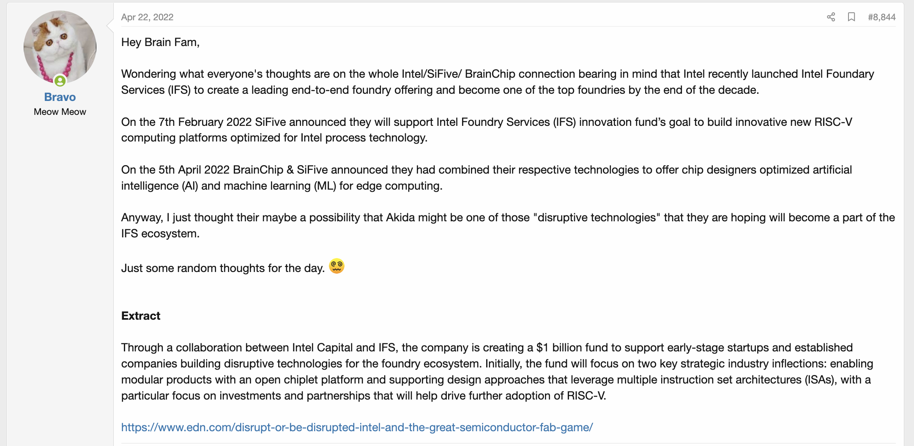This screenshot has height=446, width=914.
Task: Click "Just some random thoughts for the day."
Action: pyautogui.click(x=223, y=268)
